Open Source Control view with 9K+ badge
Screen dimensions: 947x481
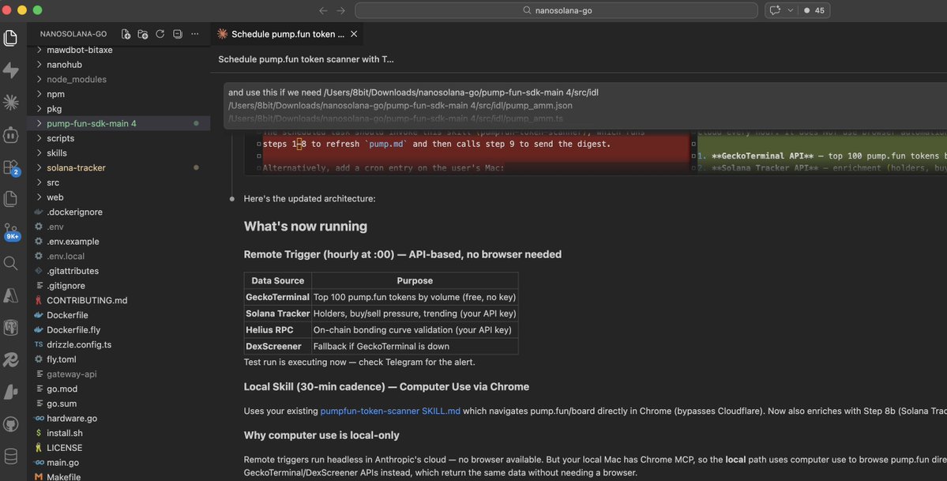pyautogui.click(x=10, y=231)
